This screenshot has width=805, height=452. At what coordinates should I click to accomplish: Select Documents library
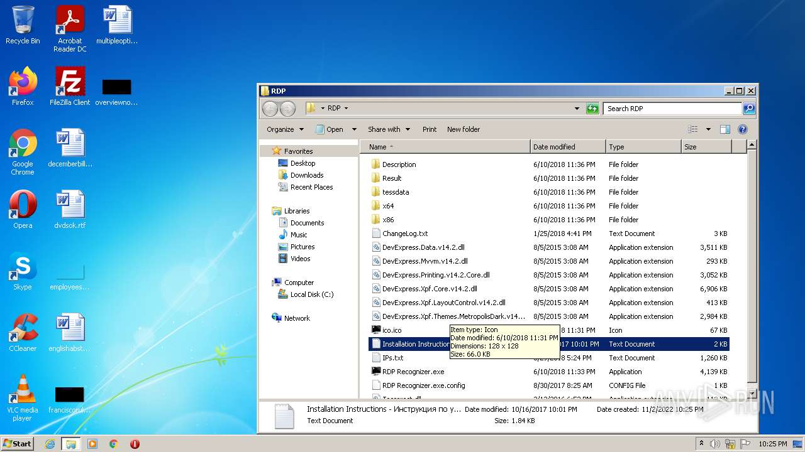pyautogui.click(x=307, y=223)
